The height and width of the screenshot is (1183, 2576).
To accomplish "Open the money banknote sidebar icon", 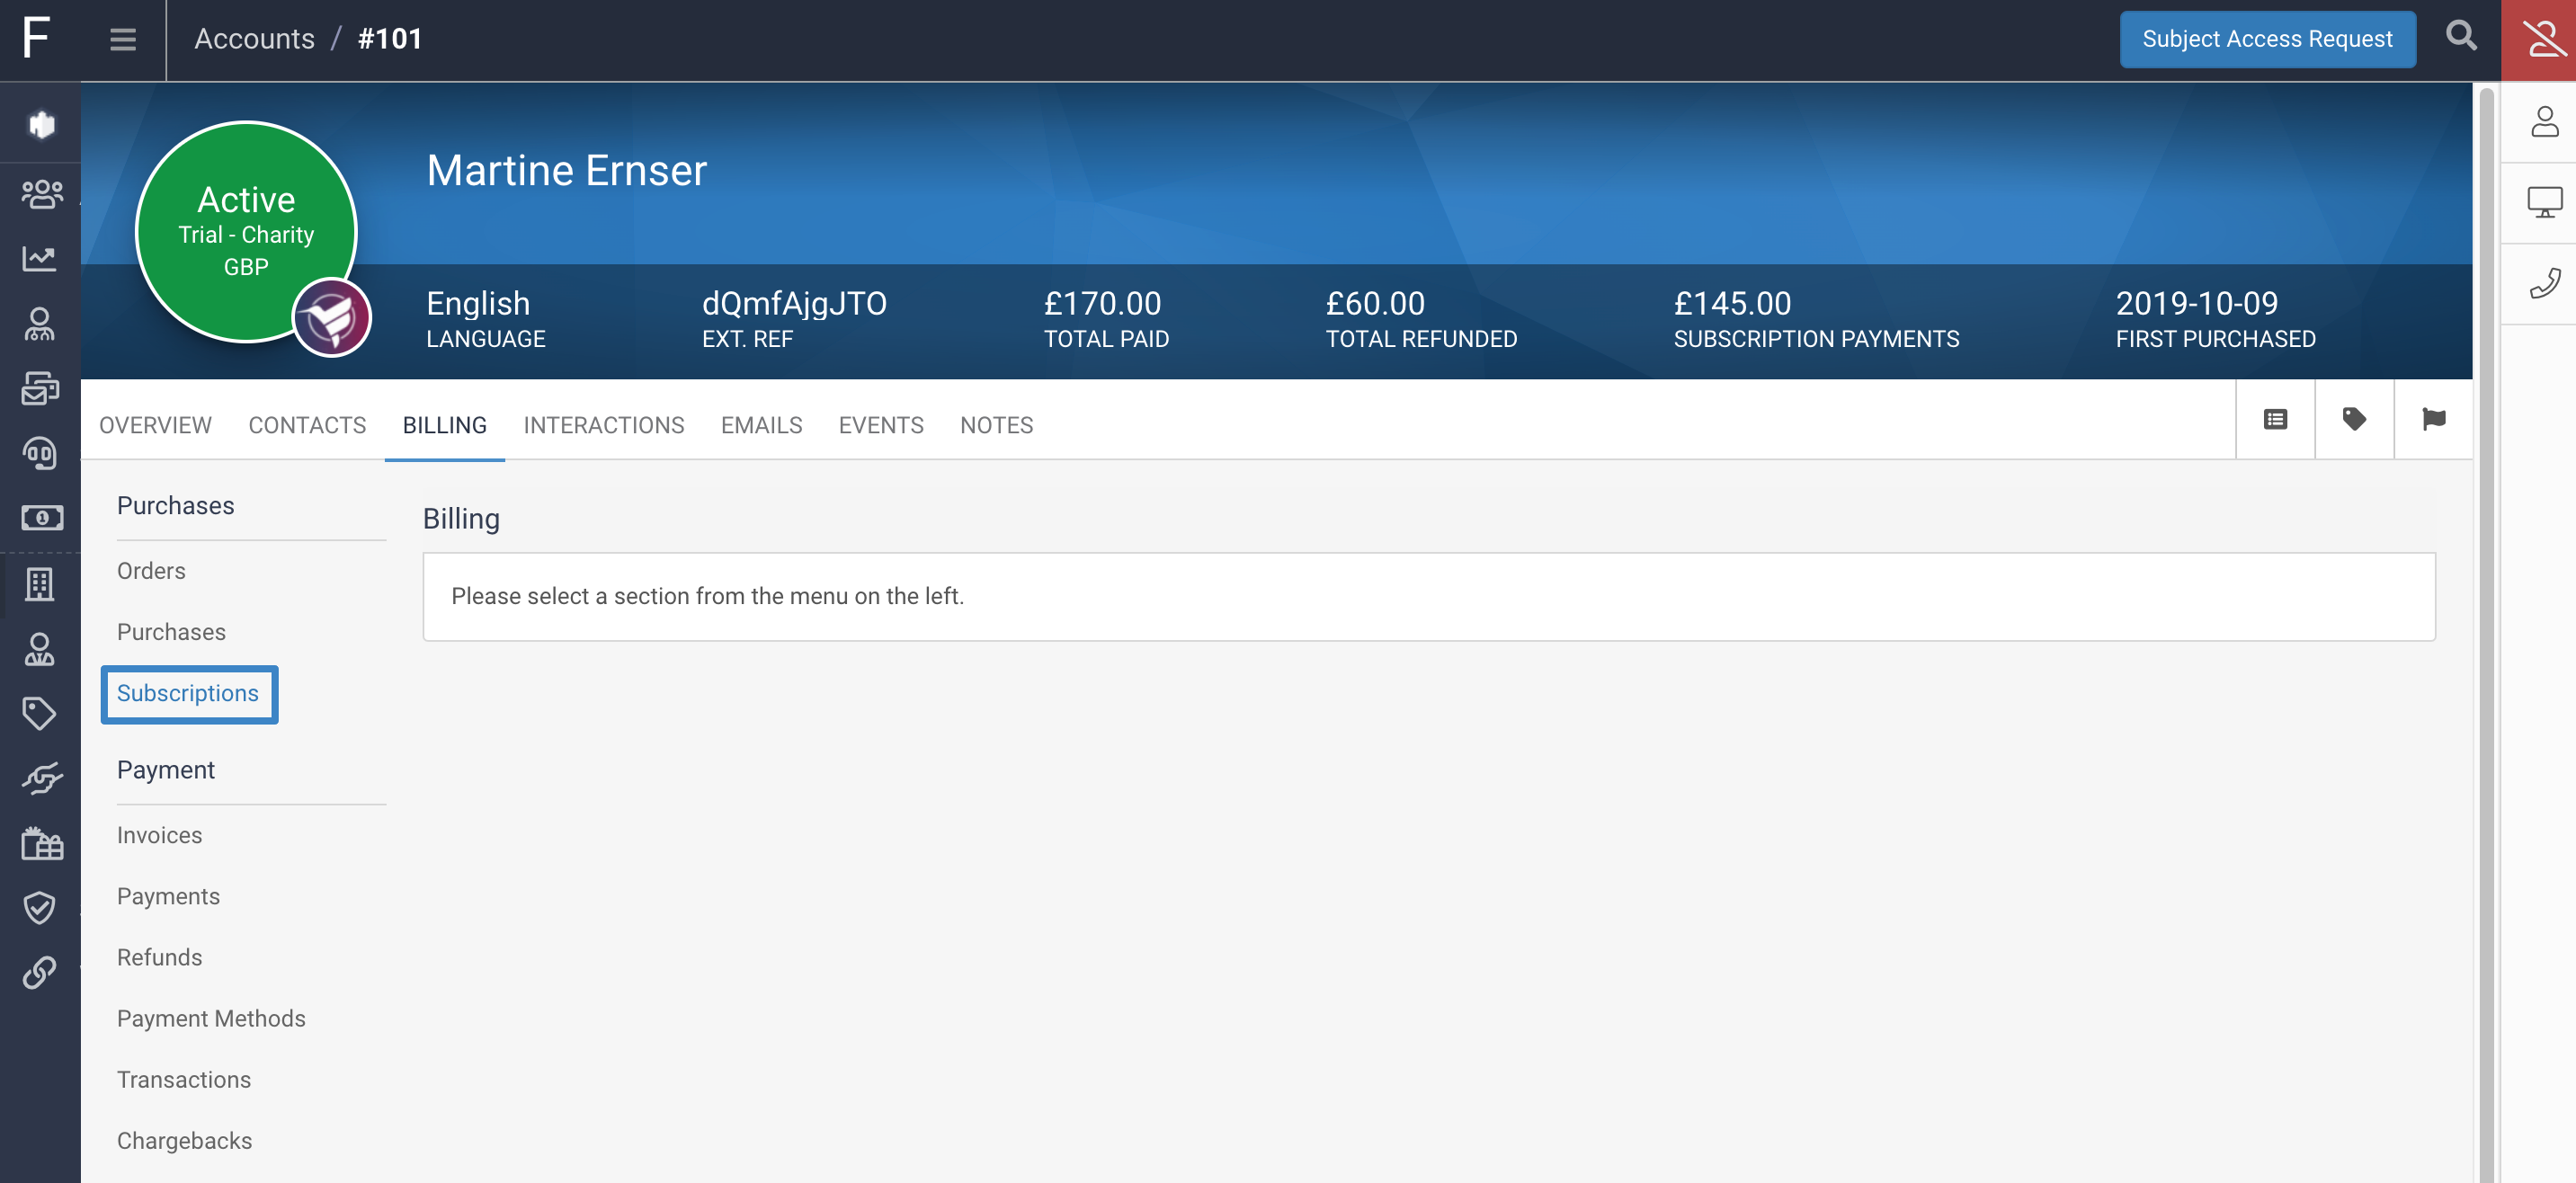I will [x=41, y=518].
